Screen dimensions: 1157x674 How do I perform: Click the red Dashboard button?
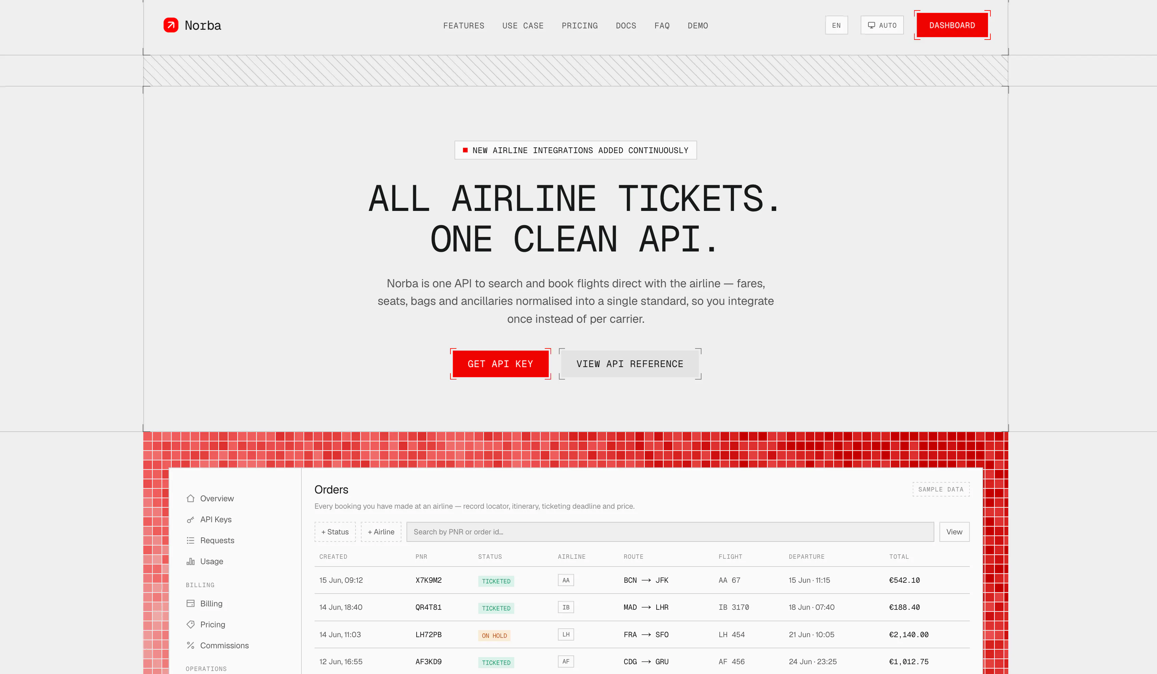point(952,25)
